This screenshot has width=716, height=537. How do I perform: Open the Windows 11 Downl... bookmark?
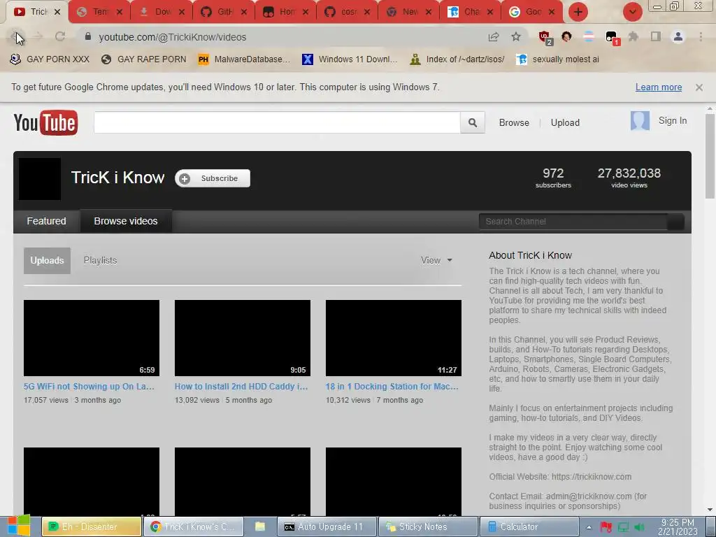pyautogui.click(x=350, y=59)
